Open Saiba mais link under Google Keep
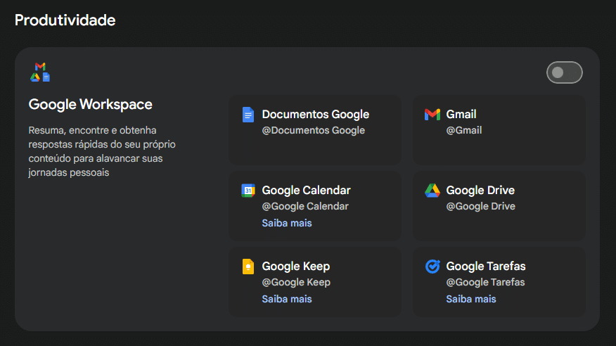 click(287, 299)
